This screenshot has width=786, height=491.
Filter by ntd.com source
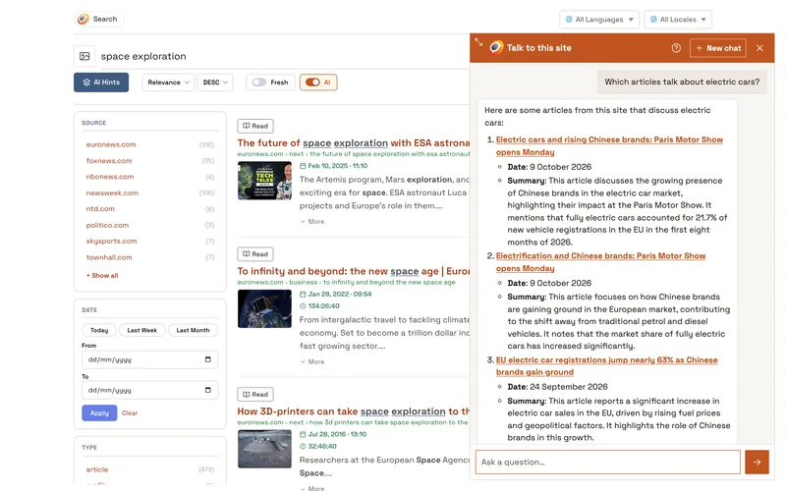click(100, 209)
